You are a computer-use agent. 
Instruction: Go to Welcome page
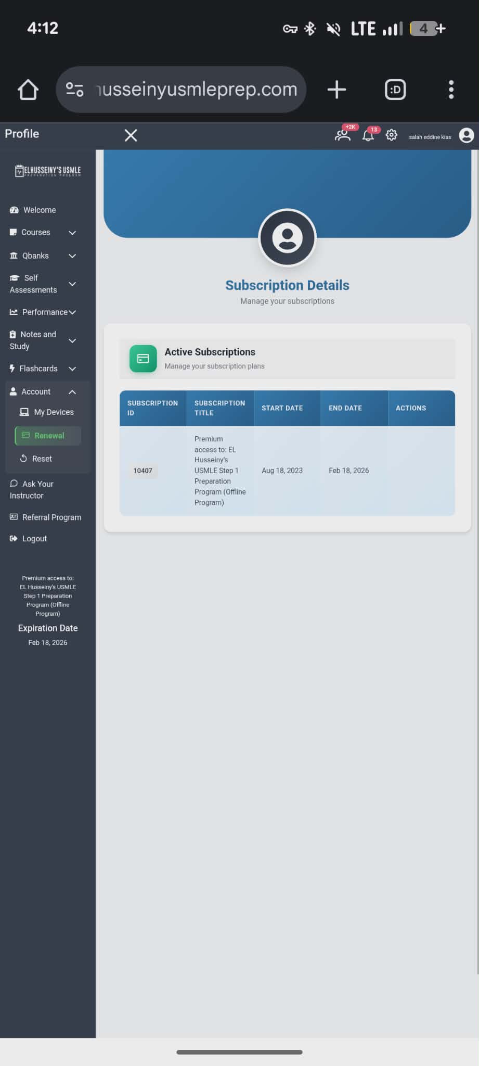tap(39, 210)
